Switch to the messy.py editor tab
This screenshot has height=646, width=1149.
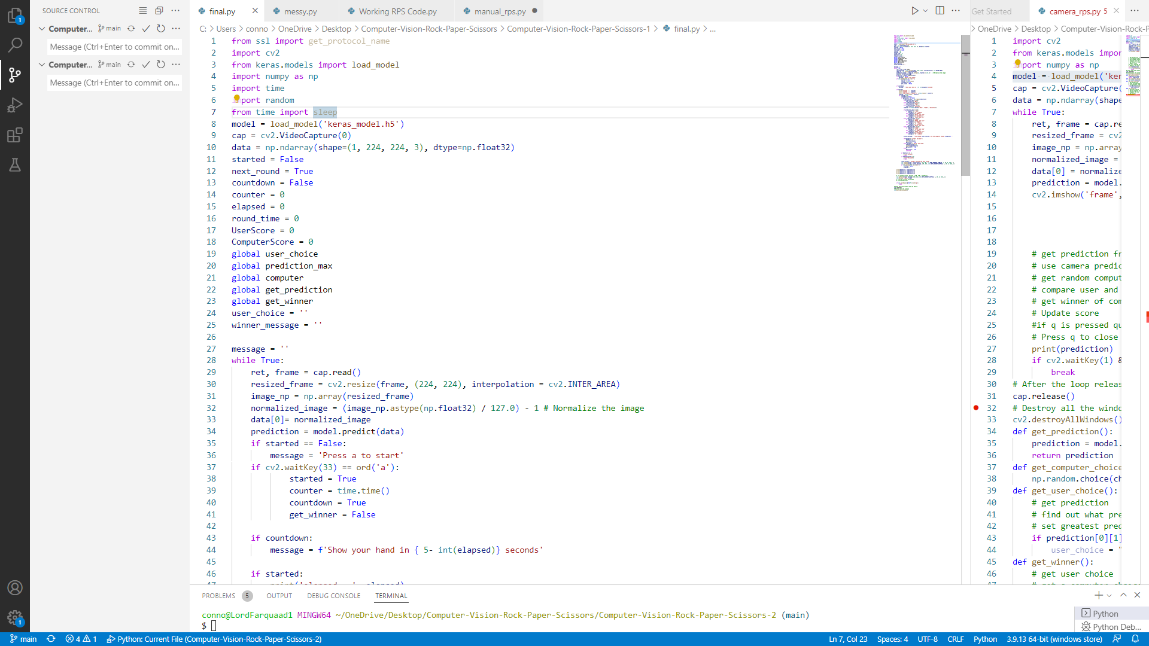(x=300, y=11)
